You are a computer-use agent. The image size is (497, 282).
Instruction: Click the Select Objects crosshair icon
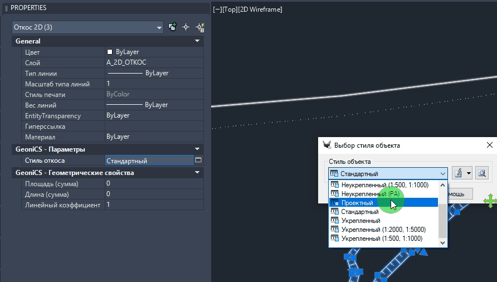pyautogui.click(x=186, y=27)
